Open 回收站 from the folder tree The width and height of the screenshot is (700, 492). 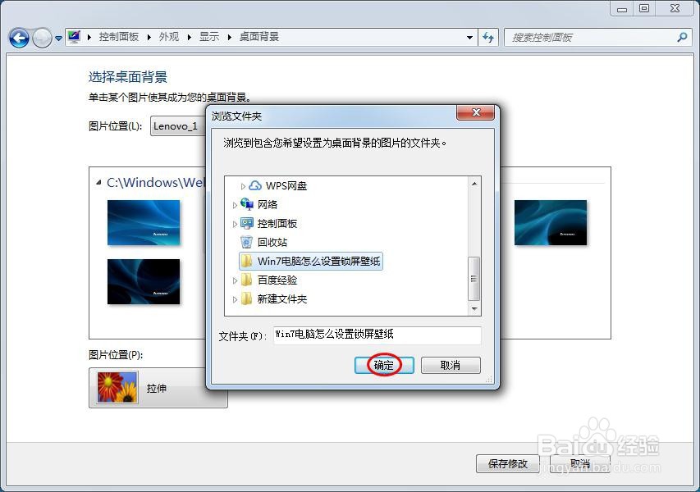[x=247, y=242]
